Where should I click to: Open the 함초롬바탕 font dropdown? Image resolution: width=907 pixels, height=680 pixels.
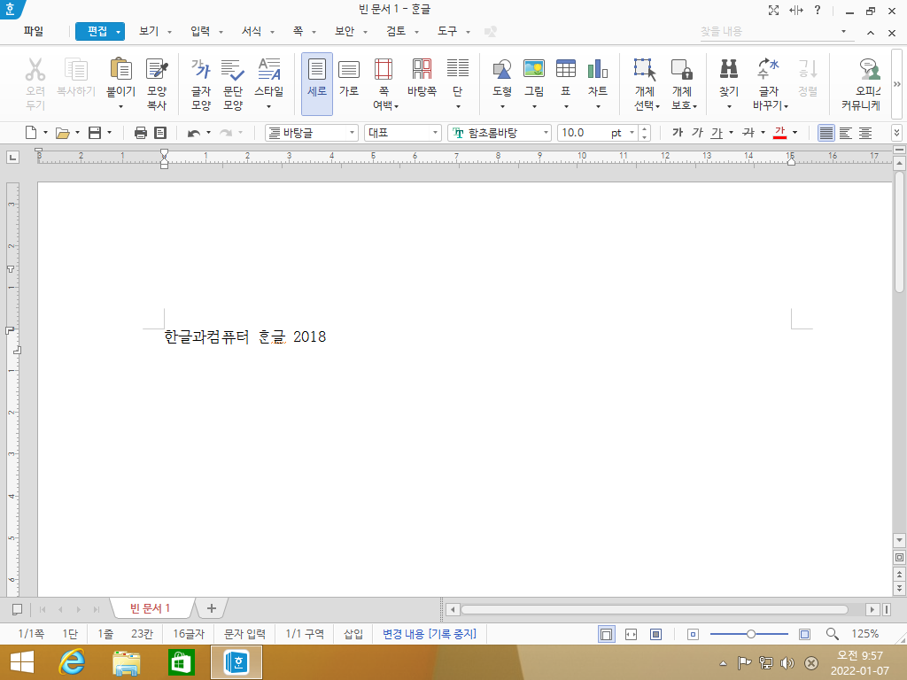point(546,133)
